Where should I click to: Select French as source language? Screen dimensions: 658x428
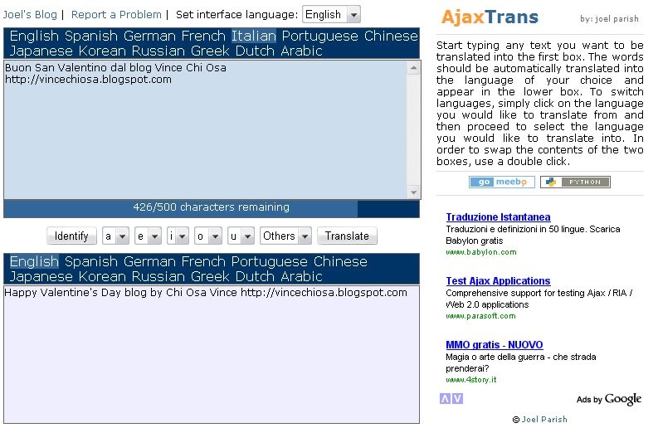[203, 36]
